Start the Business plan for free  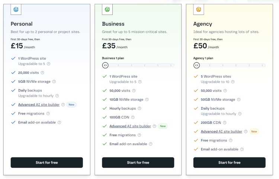(x=138, y=163)
